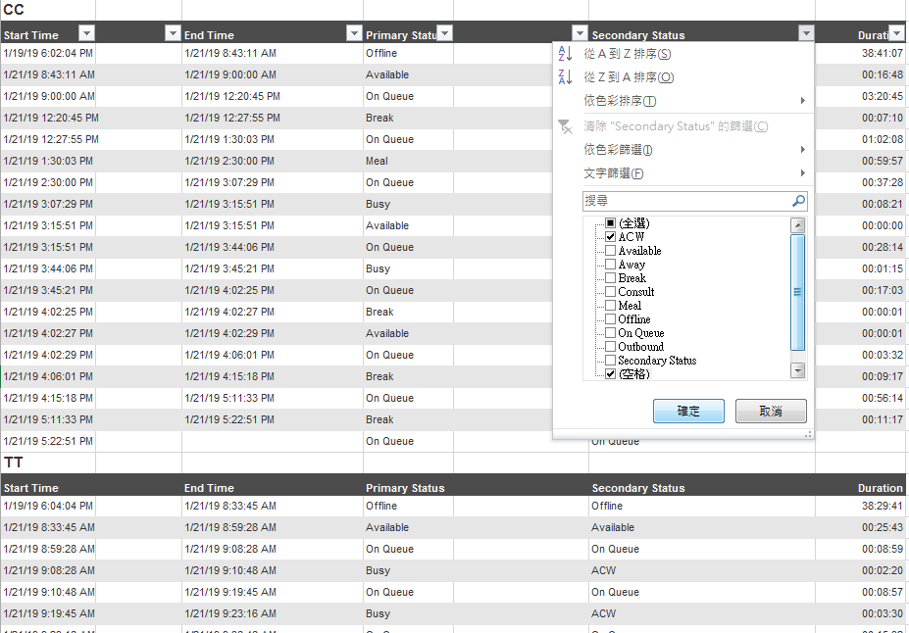
Task: Check the Outbound filter checkbox
Action: (611, 346)
